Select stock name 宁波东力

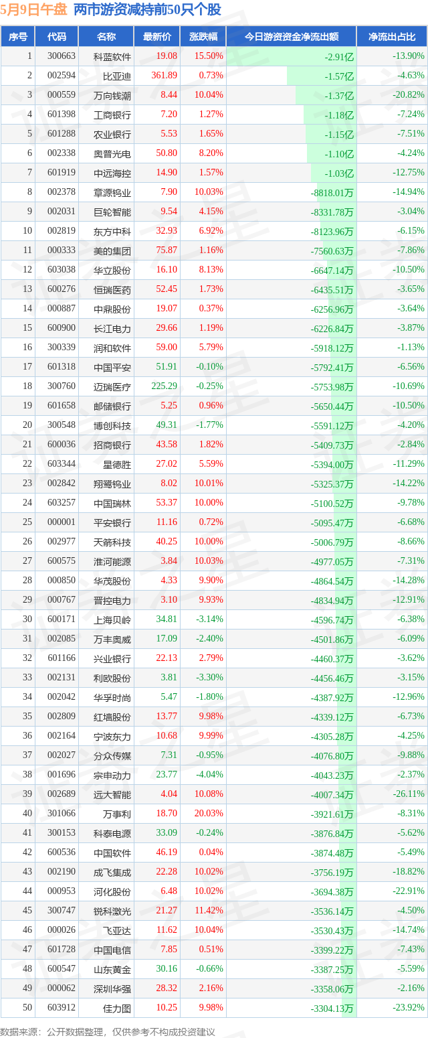click(112, 736)
